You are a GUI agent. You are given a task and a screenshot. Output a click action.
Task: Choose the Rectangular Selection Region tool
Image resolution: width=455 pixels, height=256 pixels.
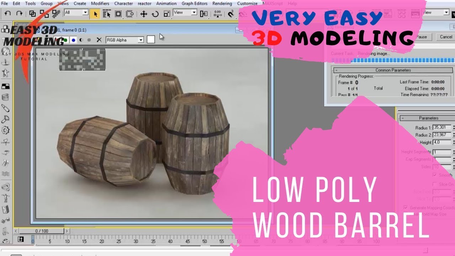click(118, 14)
